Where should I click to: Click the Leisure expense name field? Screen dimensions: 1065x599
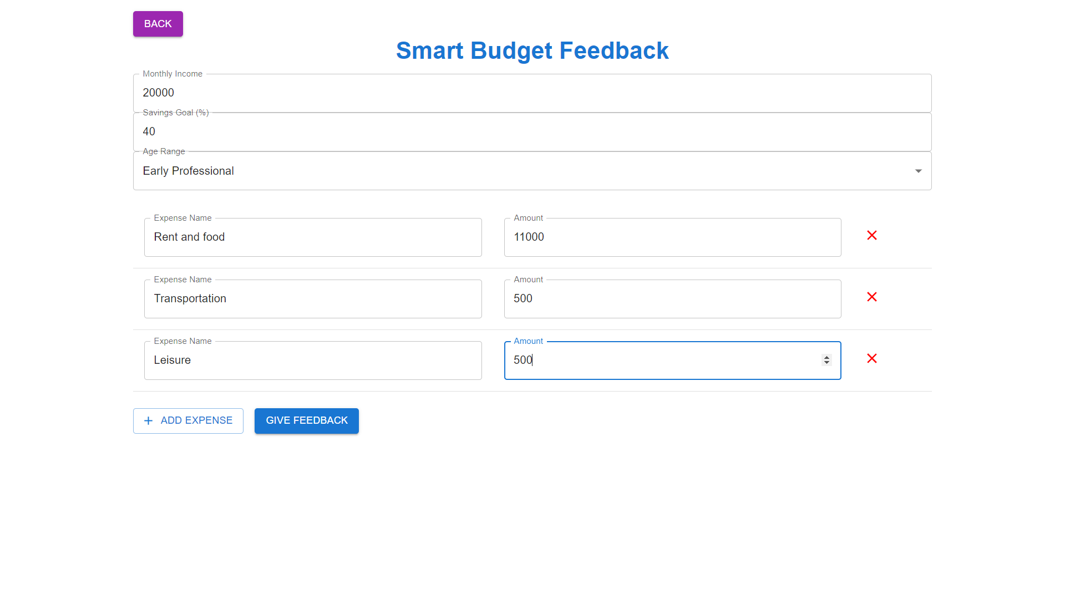312,361
